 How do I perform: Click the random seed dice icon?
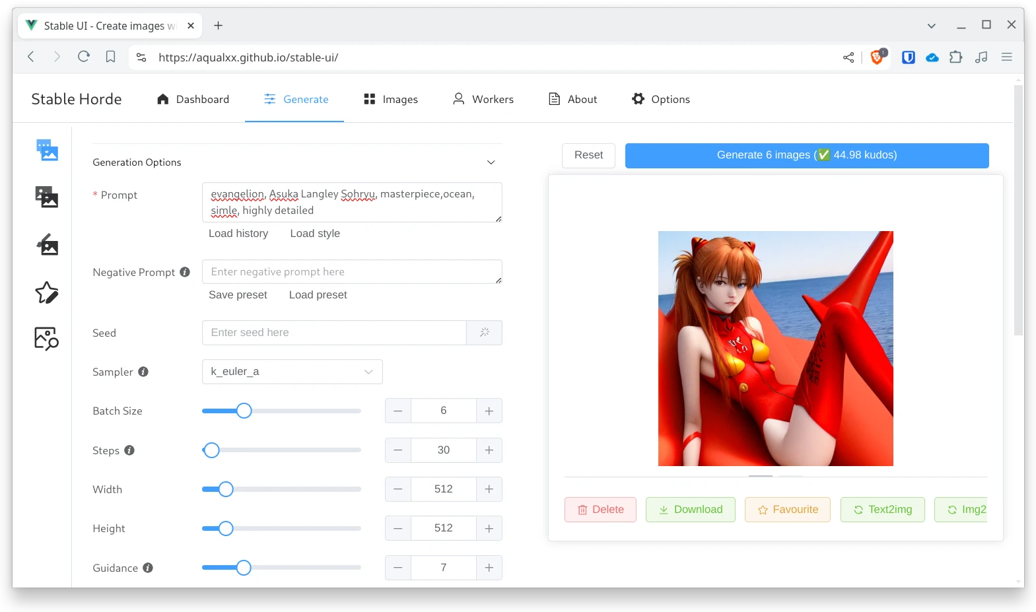484,333
